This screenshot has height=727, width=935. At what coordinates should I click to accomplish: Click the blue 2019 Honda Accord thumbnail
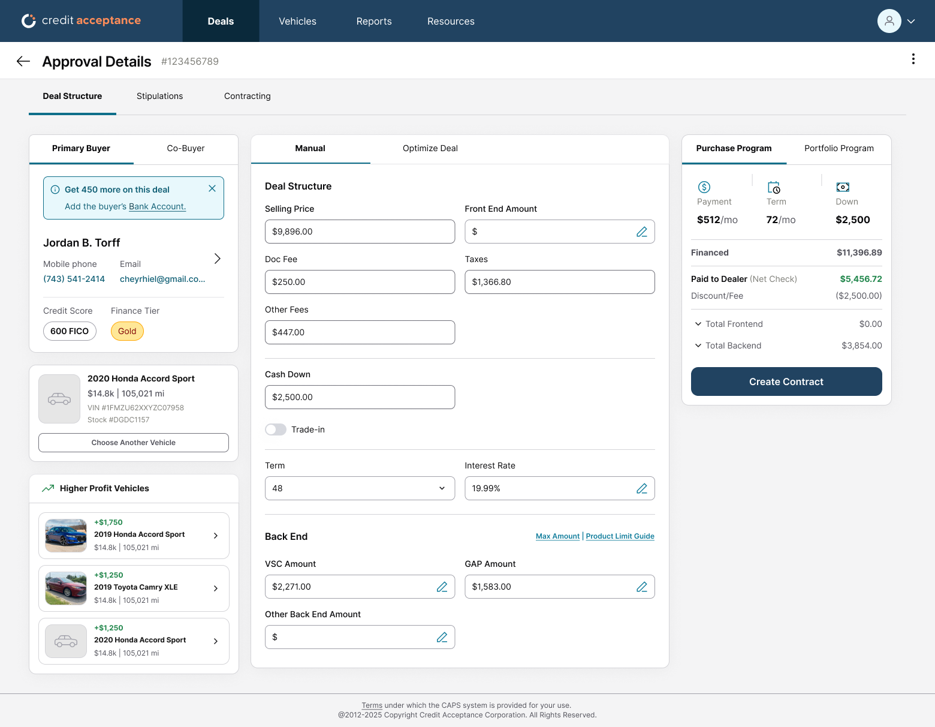click(x=66, y=536)
